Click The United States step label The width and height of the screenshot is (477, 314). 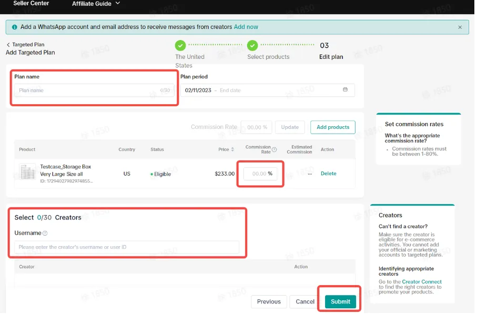(190, 61)
